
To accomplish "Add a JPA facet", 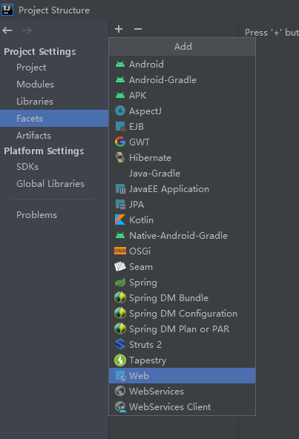I will (183, 205).
